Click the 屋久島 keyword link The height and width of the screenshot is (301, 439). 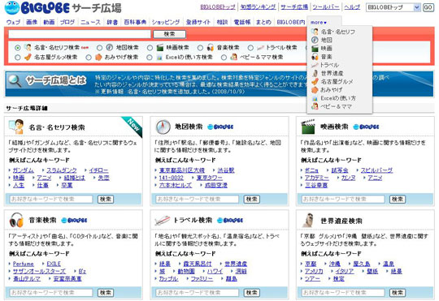click(x=362, y=264)
